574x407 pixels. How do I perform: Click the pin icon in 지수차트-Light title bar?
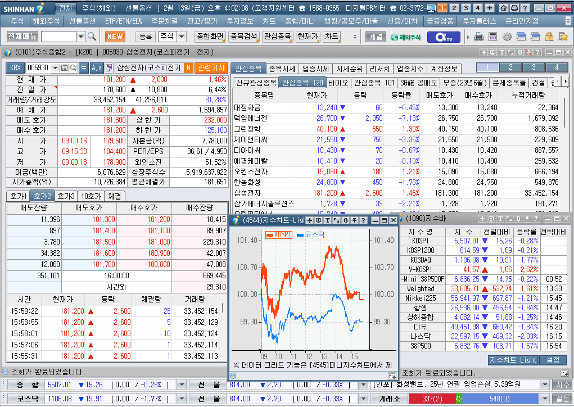point(354,220)
